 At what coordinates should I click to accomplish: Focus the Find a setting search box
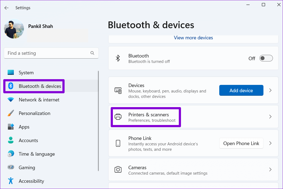click(x=47, y=53)
